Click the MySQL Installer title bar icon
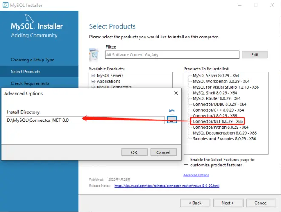 pos(5,5)
